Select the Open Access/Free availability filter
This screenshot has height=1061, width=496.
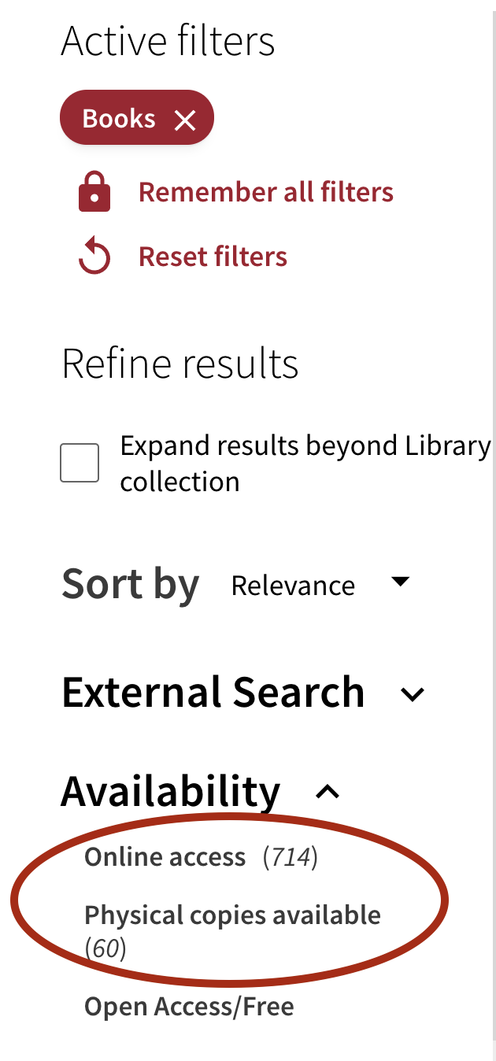tap(189, 1007)
